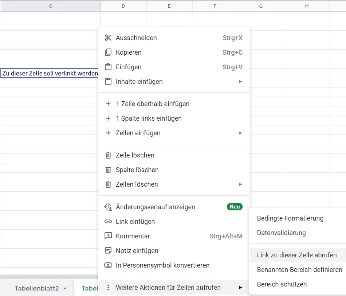This screenshot has height=296, width=346.
Task: Choose Link zu dieser Zelle abrufen
Action: click(298, 255)
